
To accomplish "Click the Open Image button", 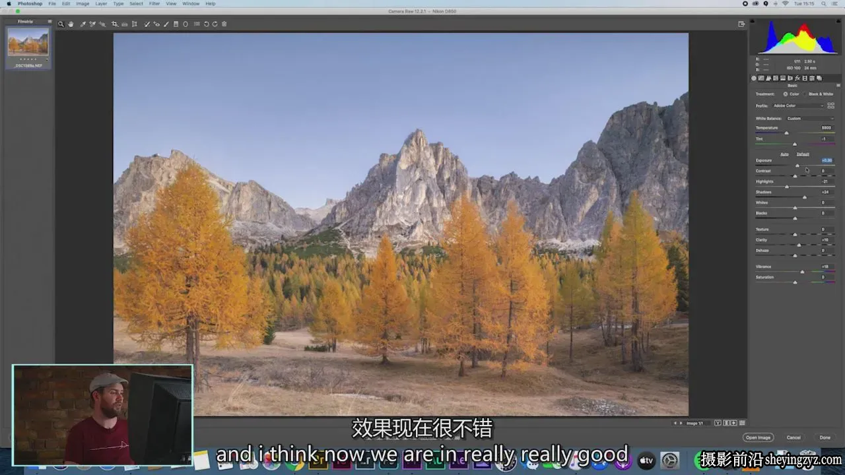I will [758, 437].
